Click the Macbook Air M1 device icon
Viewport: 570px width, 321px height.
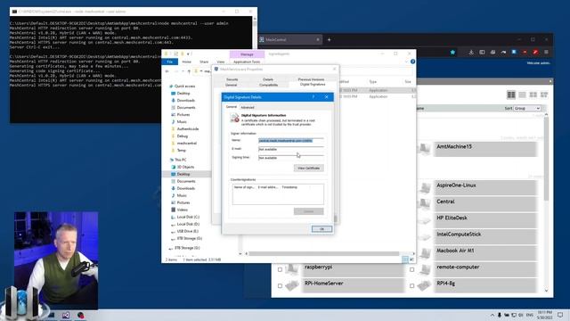pyautogui.click(x=424, y=253)
